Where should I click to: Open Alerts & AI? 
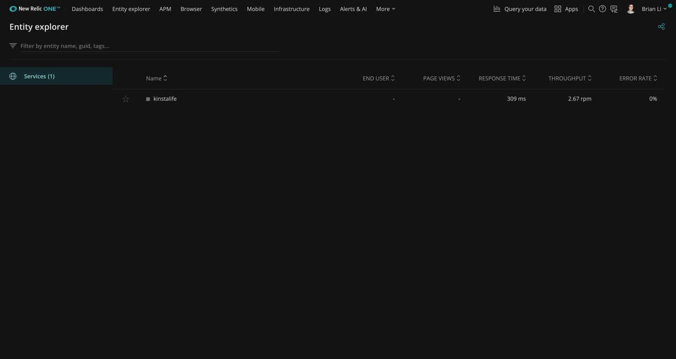[353, 9]
